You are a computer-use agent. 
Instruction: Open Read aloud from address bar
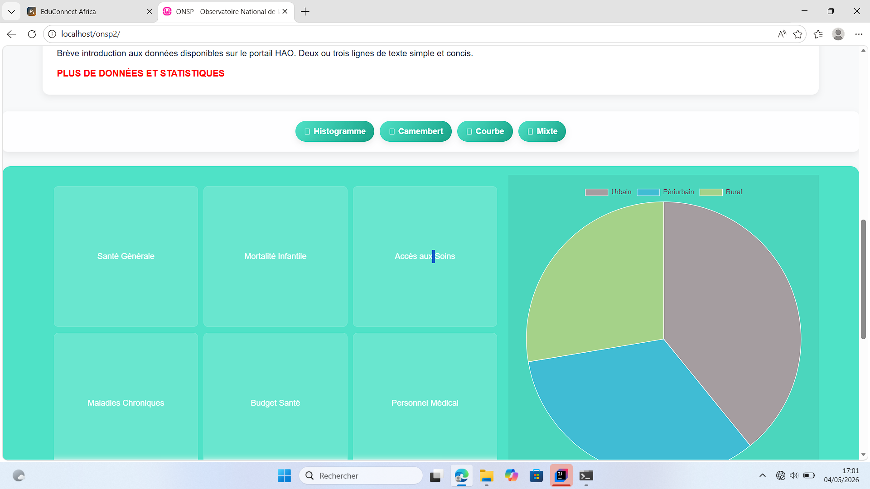782,34
